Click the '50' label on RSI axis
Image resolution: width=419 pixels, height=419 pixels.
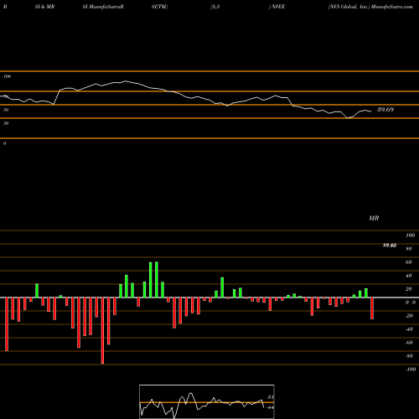pos(6,110)
